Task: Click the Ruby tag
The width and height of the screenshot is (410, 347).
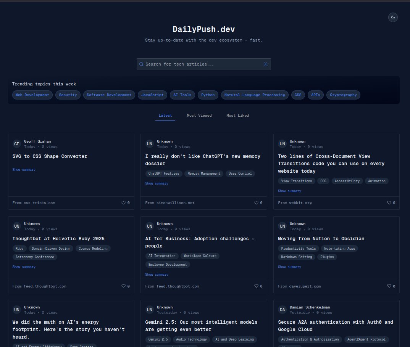Action: coord(19,249)
